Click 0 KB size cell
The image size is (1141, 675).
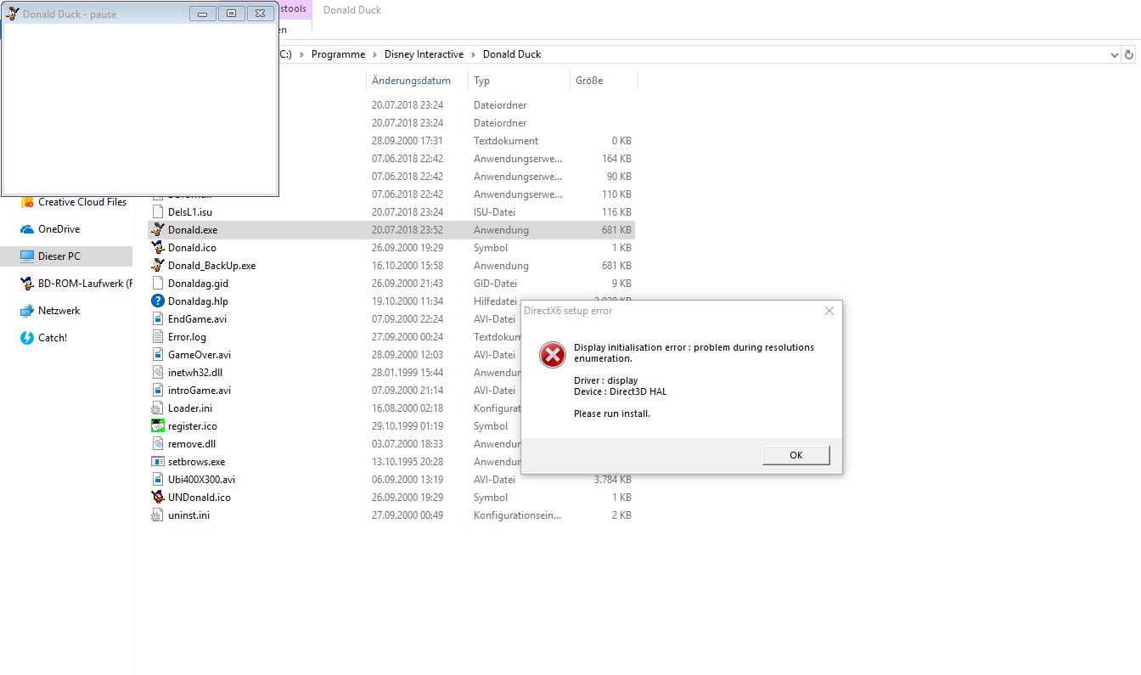[621, 141]
